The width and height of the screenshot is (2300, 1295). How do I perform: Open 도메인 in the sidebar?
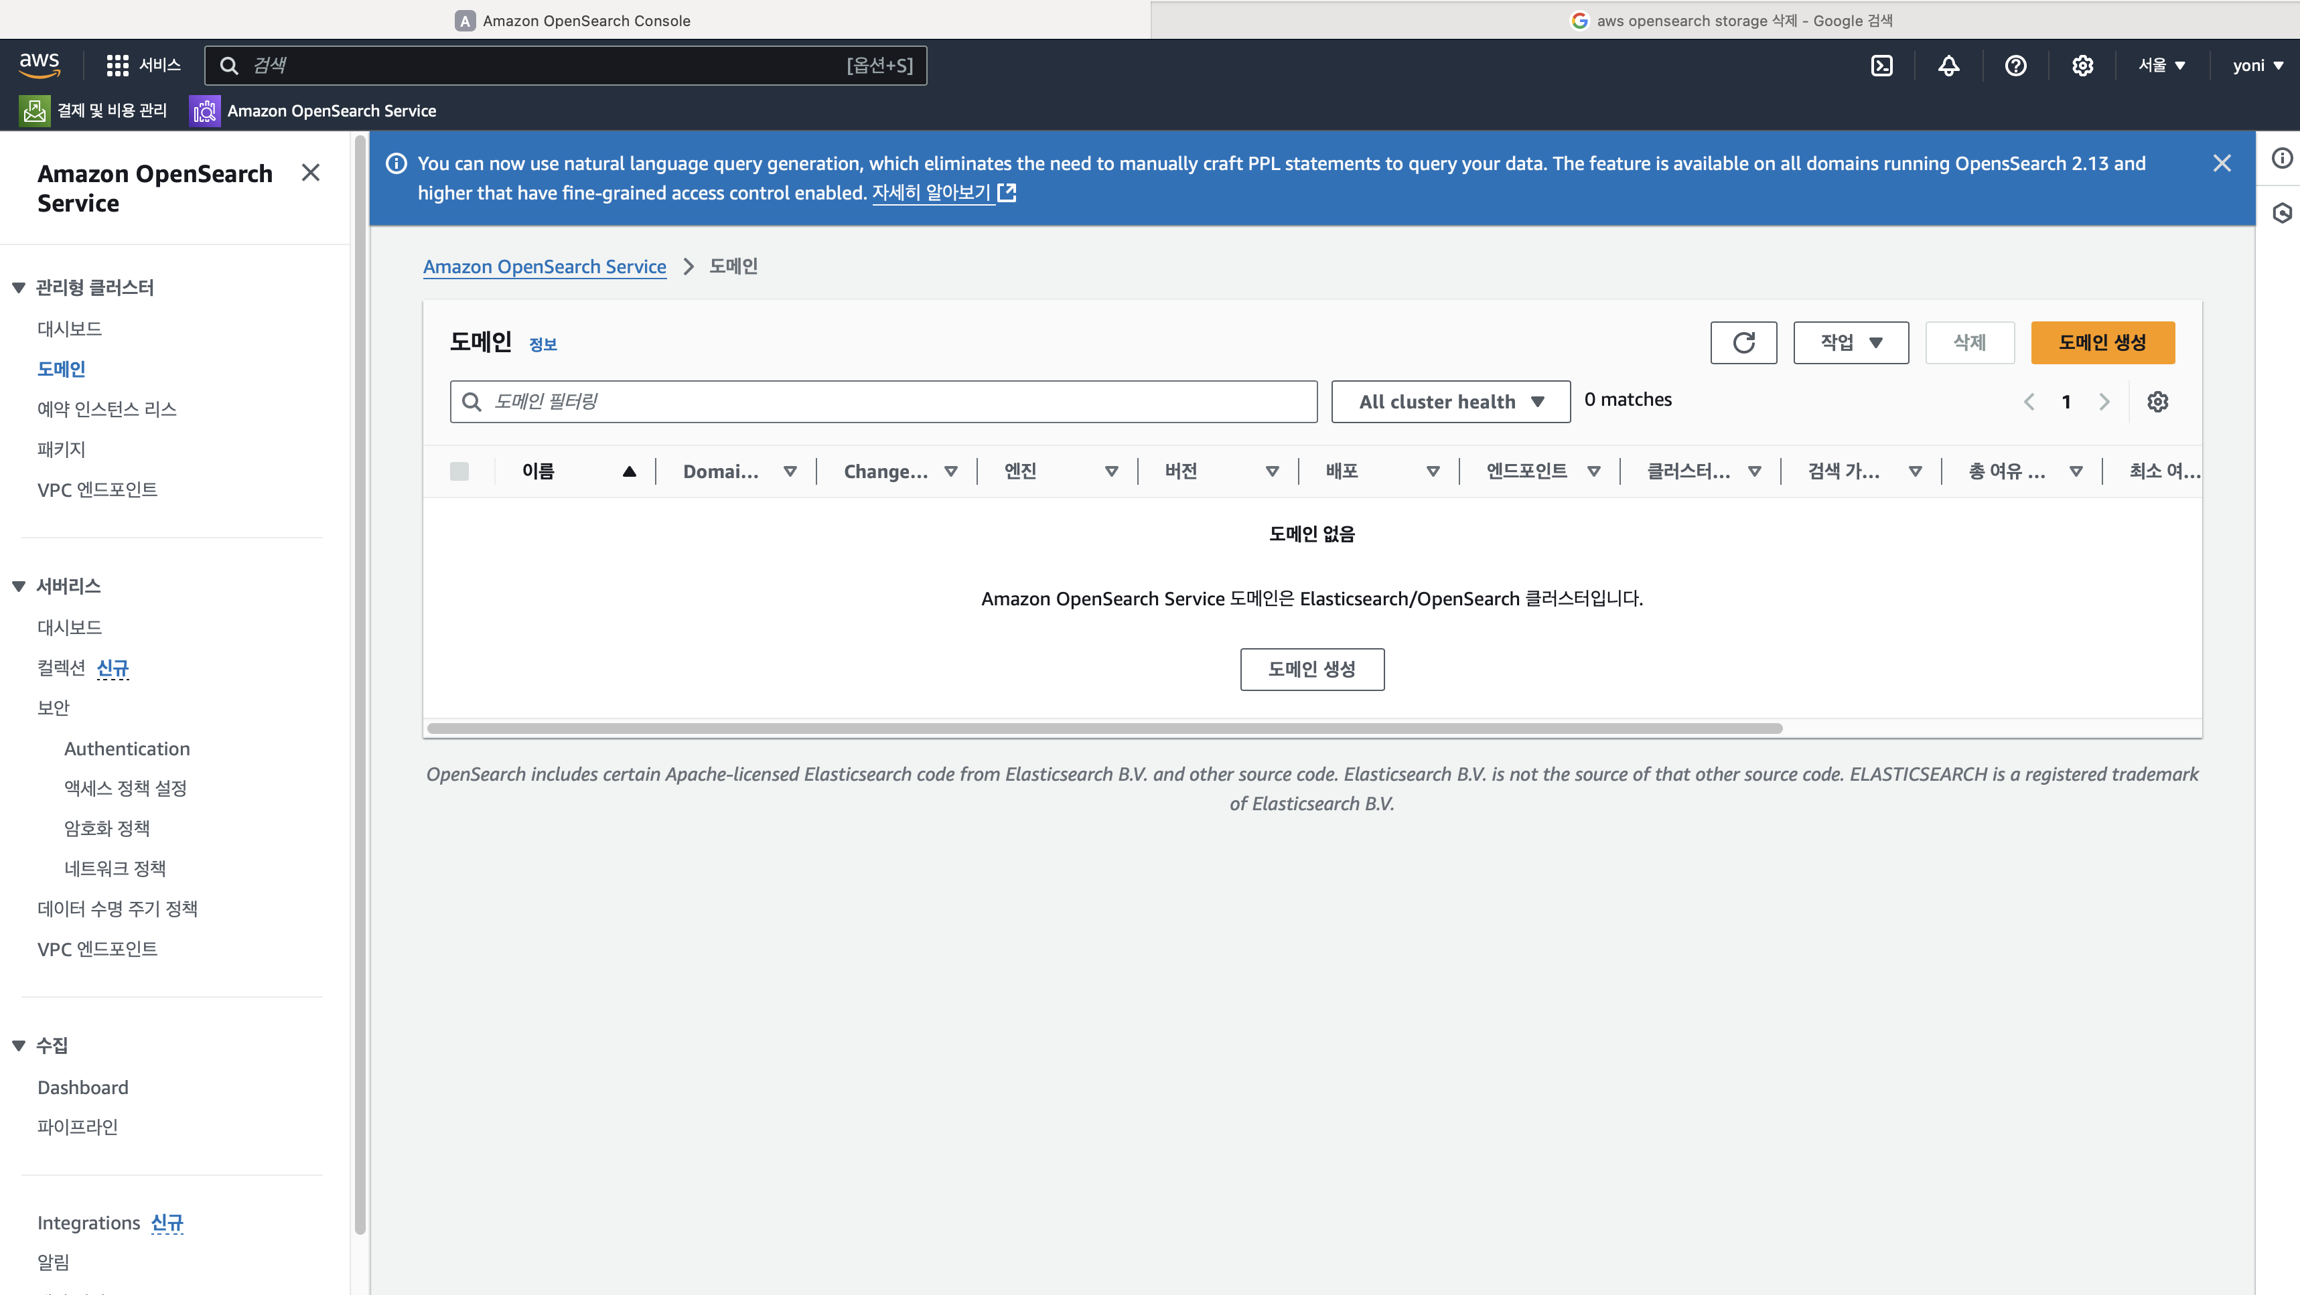(x=62, y=368)
